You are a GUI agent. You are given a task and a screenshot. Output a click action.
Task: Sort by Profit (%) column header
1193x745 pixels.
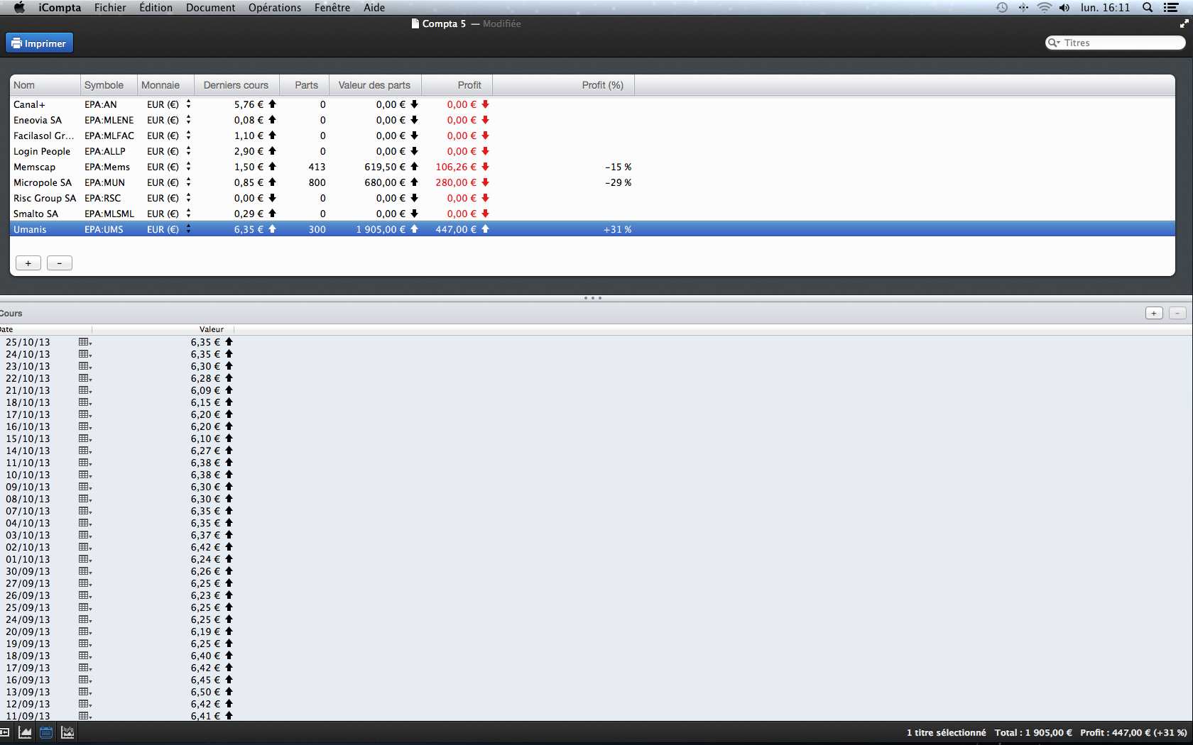pyautogui.click(x=563, y=85)
